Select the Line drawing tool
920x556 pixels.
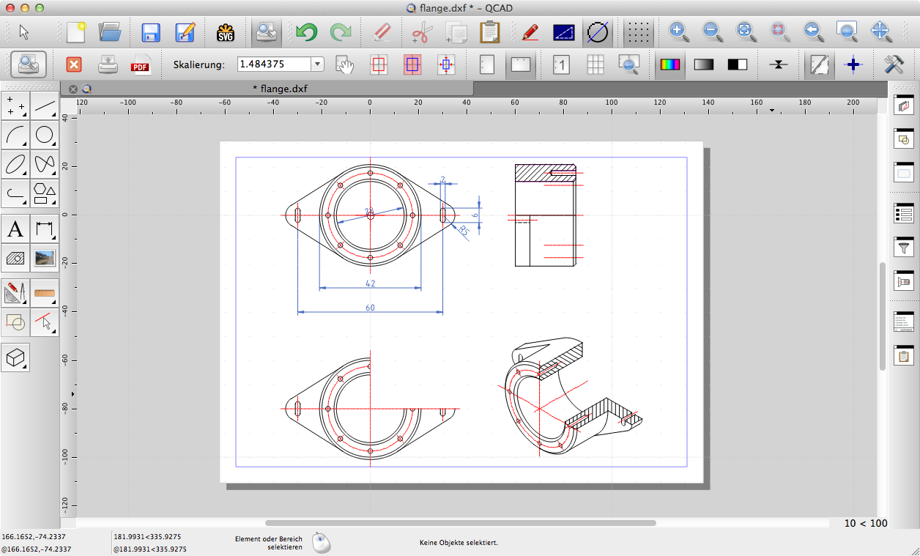click(x=45, y=107)
